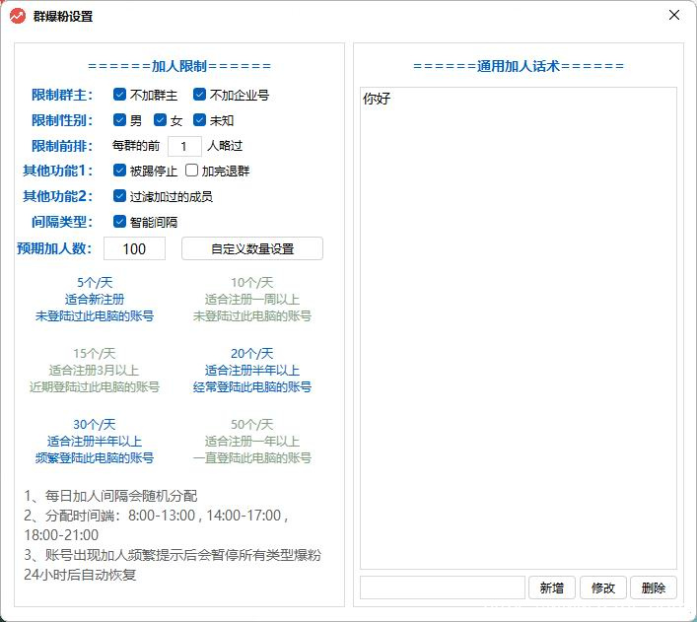This screenshot has width=697, height=622.
Task: Select the 5个/天 preset option
Action: (95, 300)
